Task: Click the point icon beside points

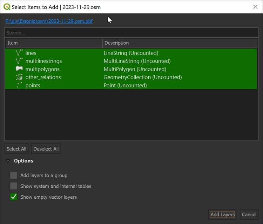Action: click(x=19, y=85)
